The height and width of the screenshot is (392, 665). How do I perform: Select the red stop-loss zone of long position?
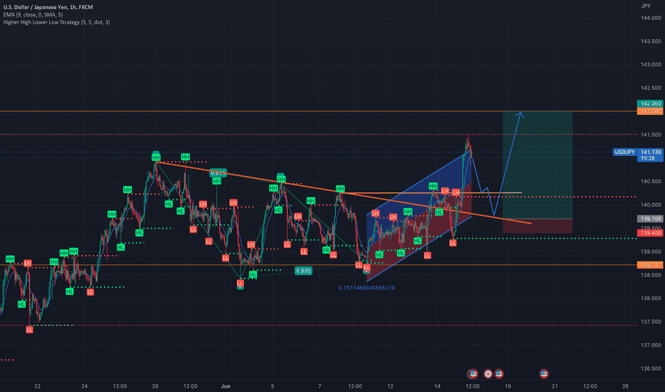[x=537, y=226]
